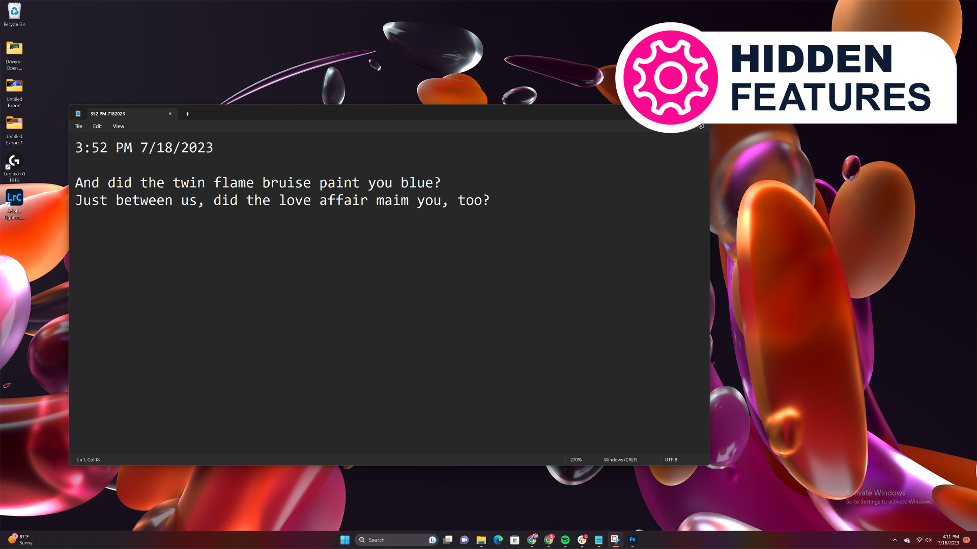The width and height of the screenshot is (977, 549).
Task: Click the UTF-8 encoding indicator
Action: coord(671,459)
